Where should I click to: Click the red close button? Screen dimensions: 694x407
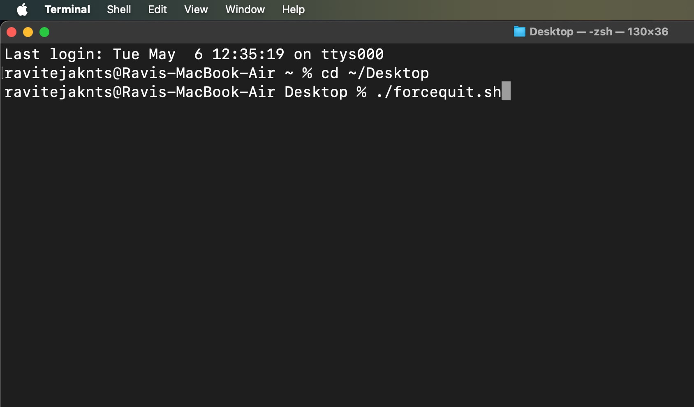tap(12, 32)
